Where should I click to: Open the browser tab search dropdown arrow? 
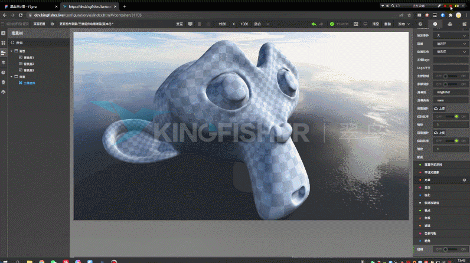coord(383,6)
